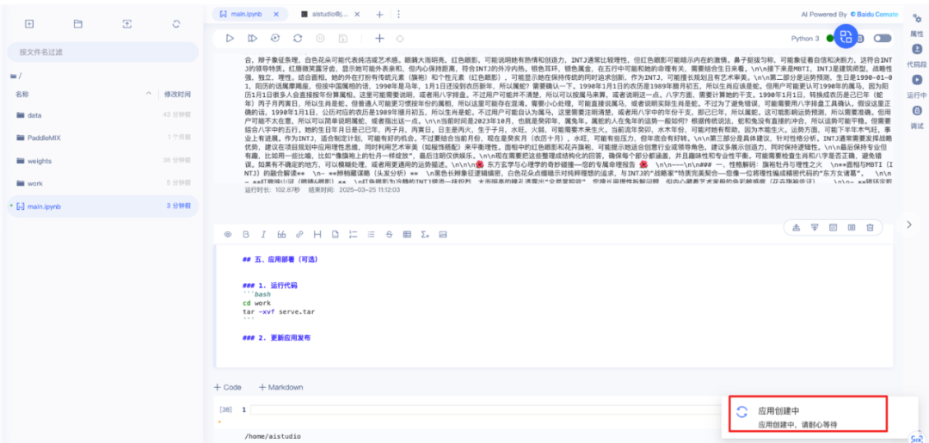Select main.ipynb in file list
Screen dimensions: 929x443
point(103,206)
